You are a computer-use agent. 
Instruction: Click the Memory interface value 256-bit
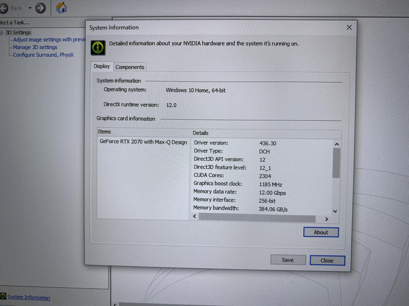click(267, 201)
